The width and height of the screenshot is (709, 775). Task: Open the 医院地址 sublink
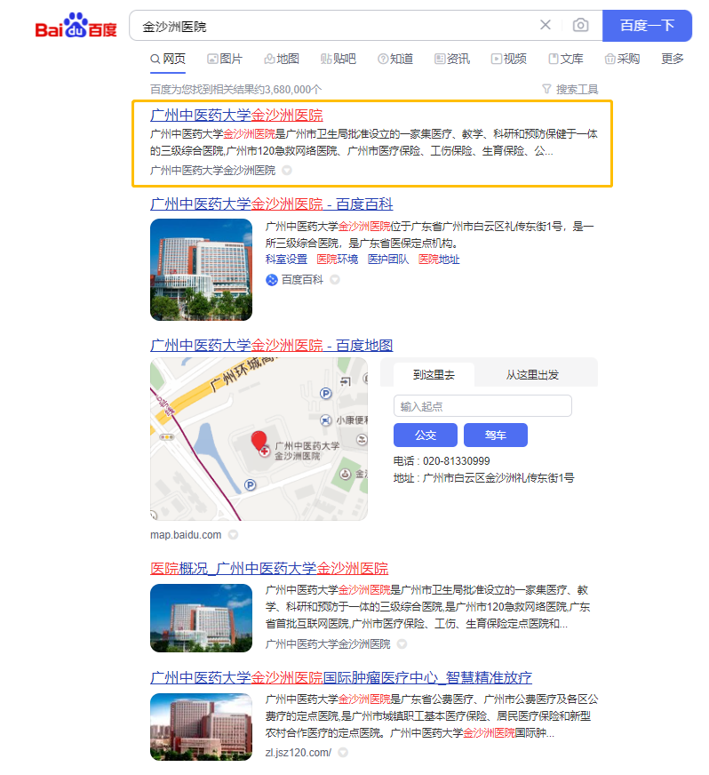click(439, 260)
